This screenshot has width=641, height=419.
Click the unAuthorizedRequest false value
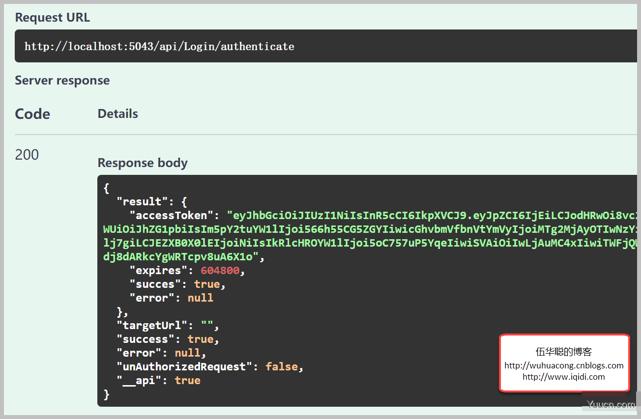click(282, 366)
